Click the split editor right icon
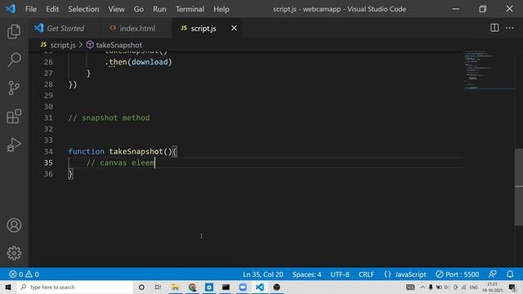 pyautogui.click(x=494, y=28)
